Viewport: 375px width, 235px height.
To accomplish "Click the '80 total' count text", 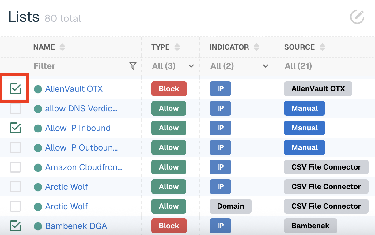I will [x=63, y=18].
